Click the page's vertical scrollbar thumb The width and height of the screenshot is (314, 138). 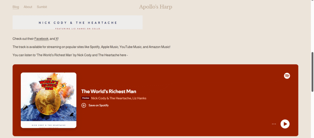pos(312,72)
